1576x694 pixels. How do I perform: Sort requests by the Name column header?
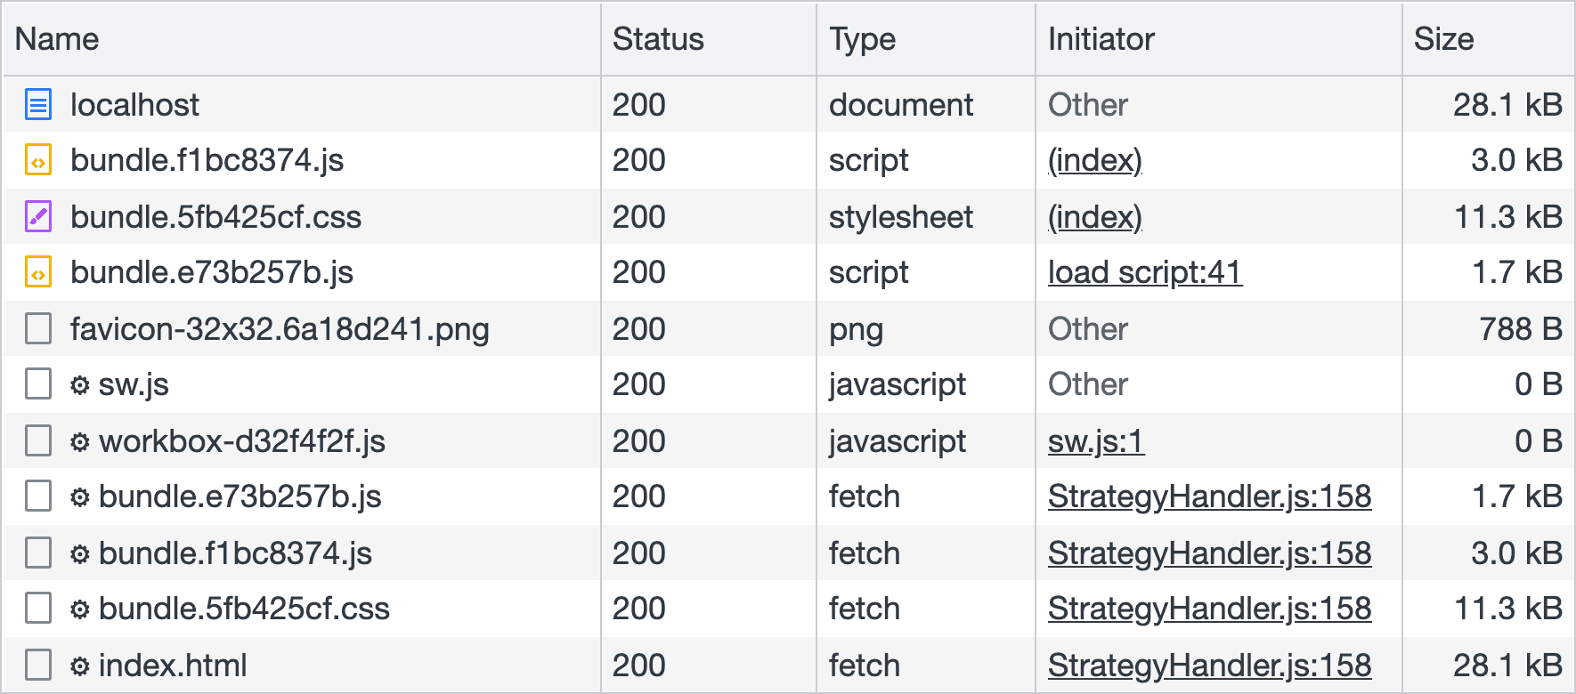[x=56, y=38]
